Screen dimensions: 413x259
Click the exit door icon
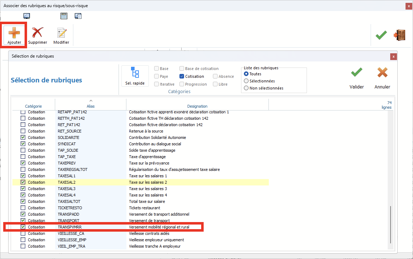[x=399, y=35]
